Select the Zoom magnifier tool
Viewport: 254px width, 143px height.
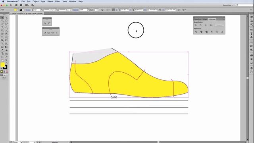6,60
